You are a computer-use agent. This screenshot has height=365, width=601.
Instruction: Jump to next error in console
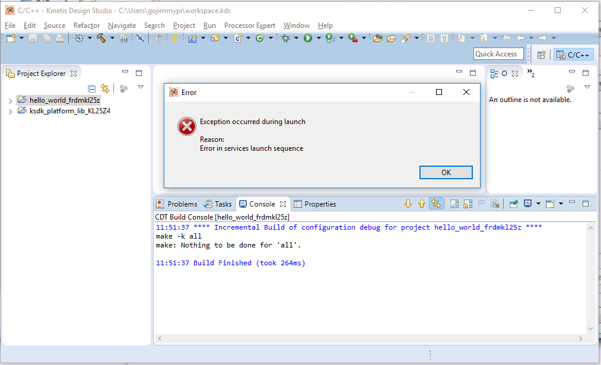408,204
